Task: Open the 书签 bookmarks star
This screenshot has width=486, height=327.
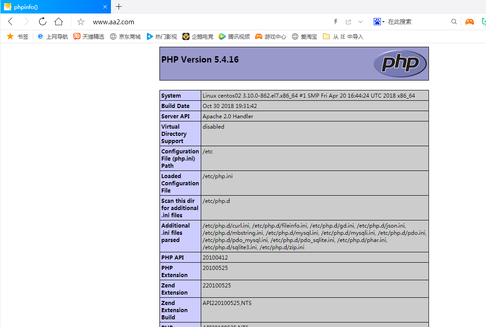Action: pyautogui.click(x=18, y=36)
